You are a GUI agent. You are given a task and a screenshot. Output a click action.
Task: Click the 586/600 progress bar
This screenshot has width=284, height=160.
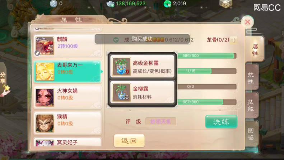click(207, 55)
